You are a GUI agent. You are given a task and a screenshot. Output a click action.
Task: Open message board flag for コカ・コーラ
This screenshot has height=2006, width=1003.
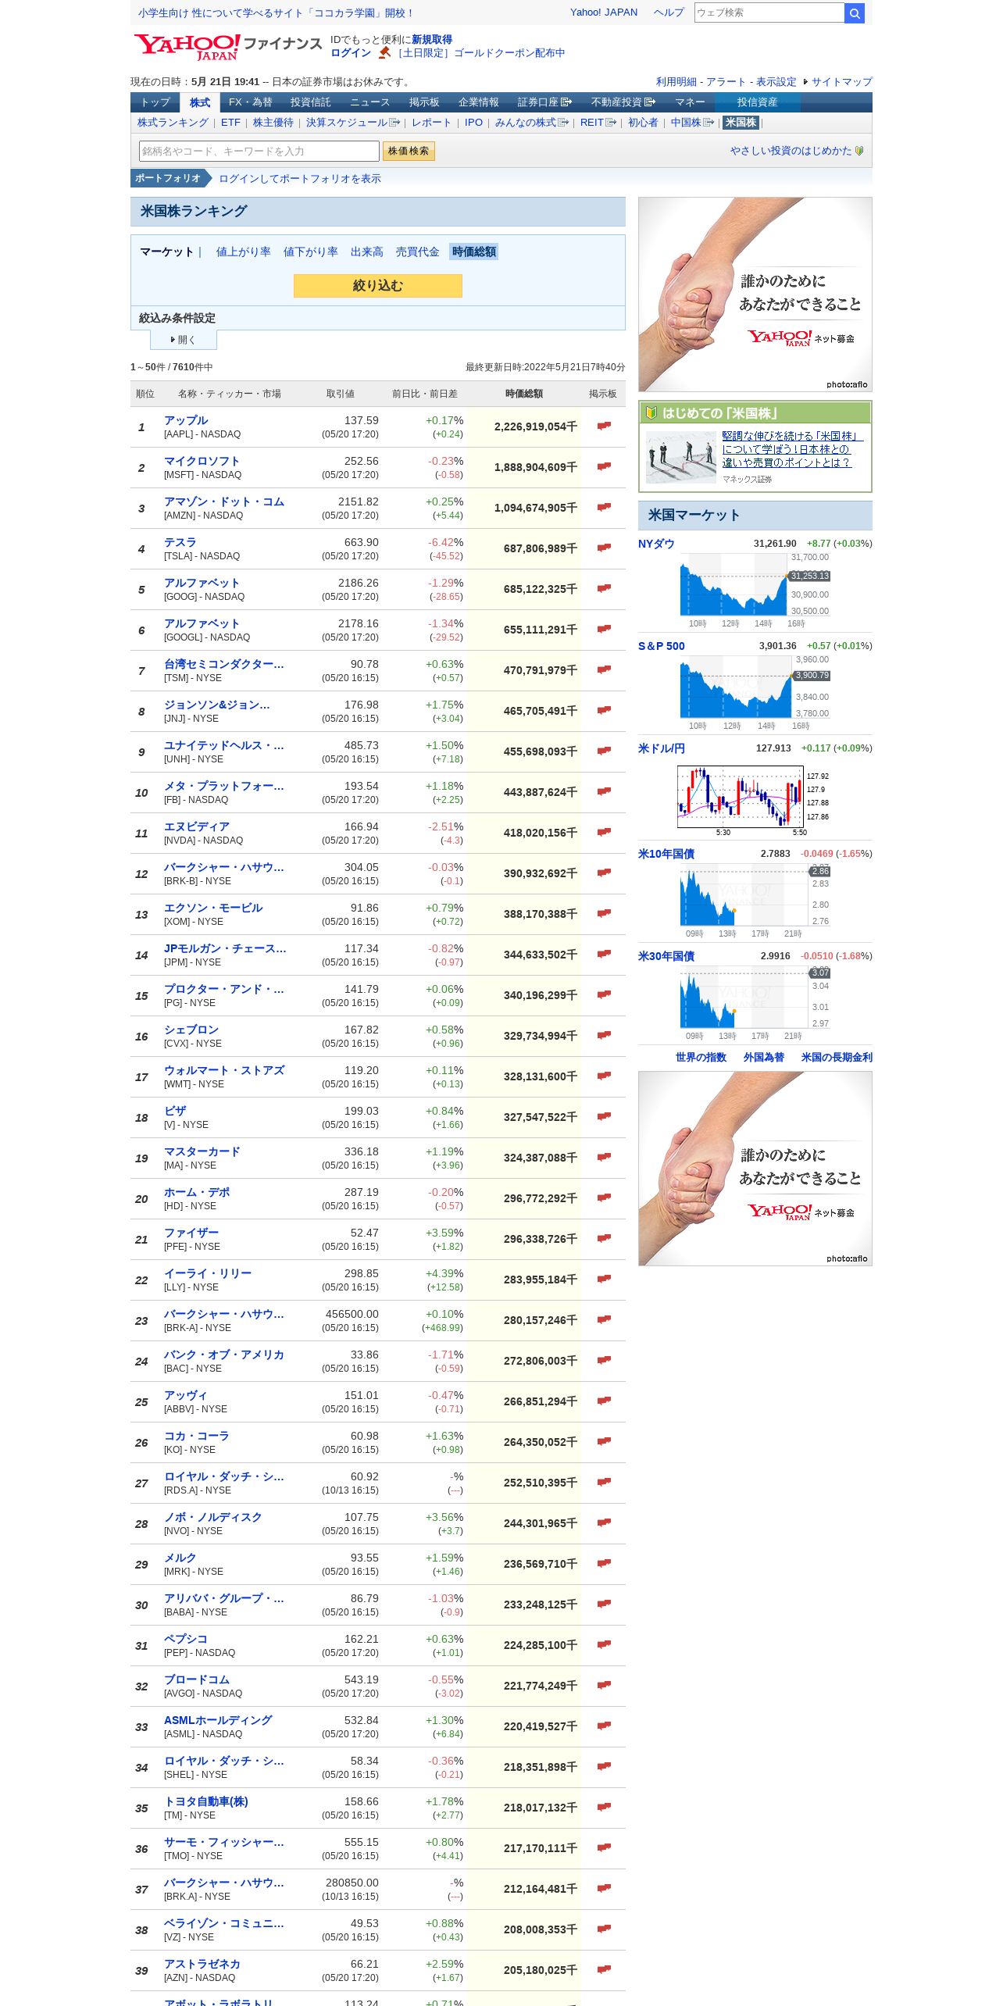(604, 1441)
